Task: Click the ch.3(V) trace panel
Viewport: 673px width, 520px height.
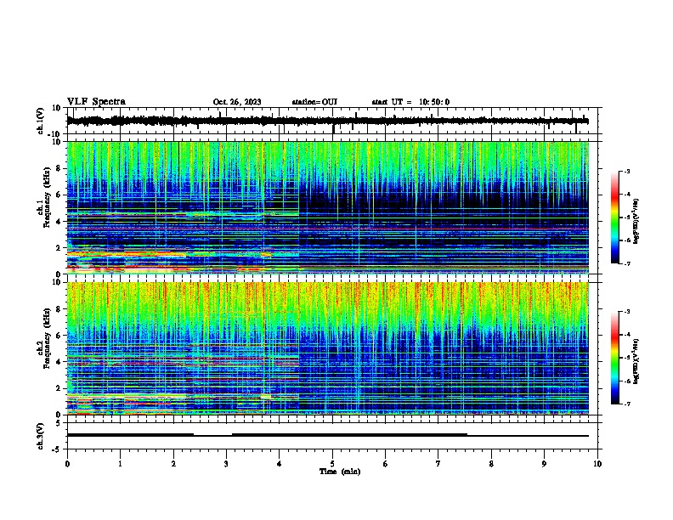Action: point(334,436)
